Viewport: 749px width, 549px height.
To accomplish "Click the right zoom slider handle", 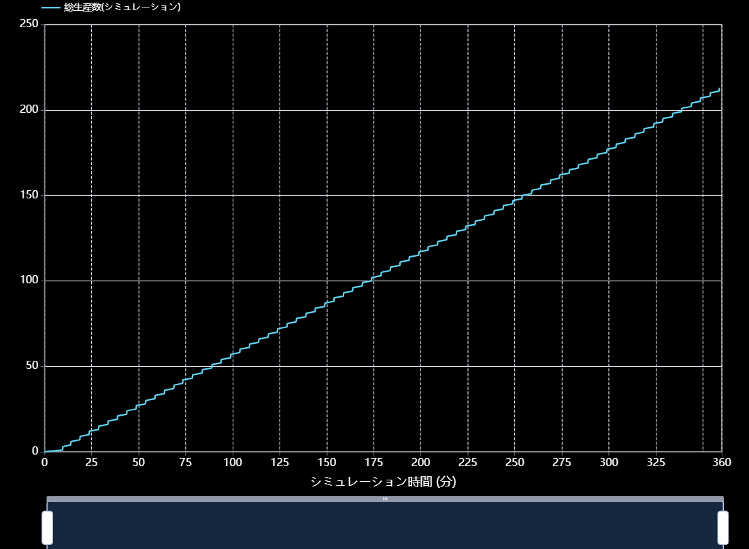I will (x=722, y=527).
